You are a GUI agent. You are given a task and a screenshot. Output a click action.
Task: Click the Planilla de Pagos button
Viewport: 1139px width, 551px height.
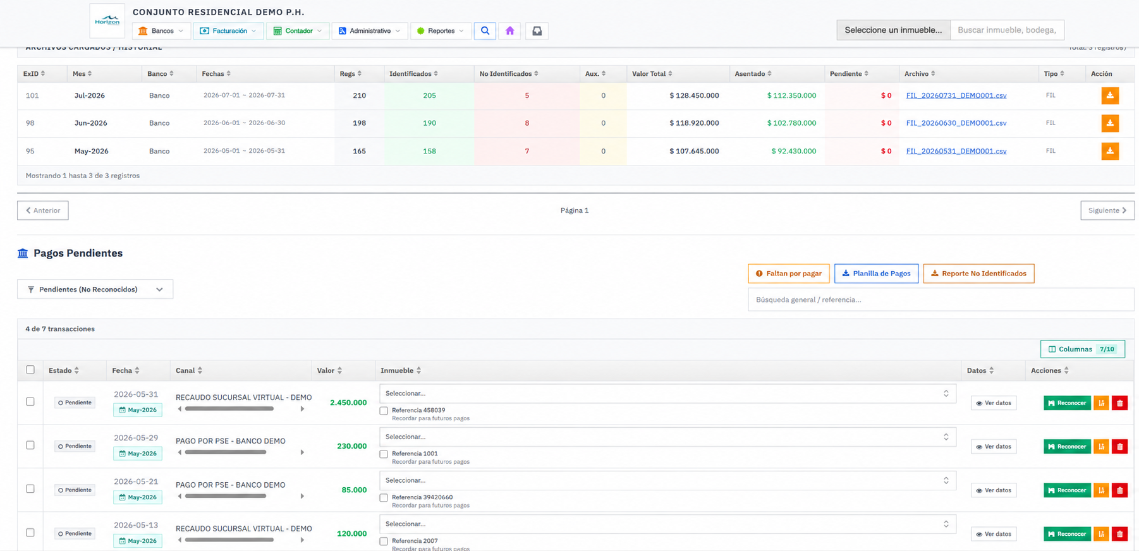[x=876, y=274]
